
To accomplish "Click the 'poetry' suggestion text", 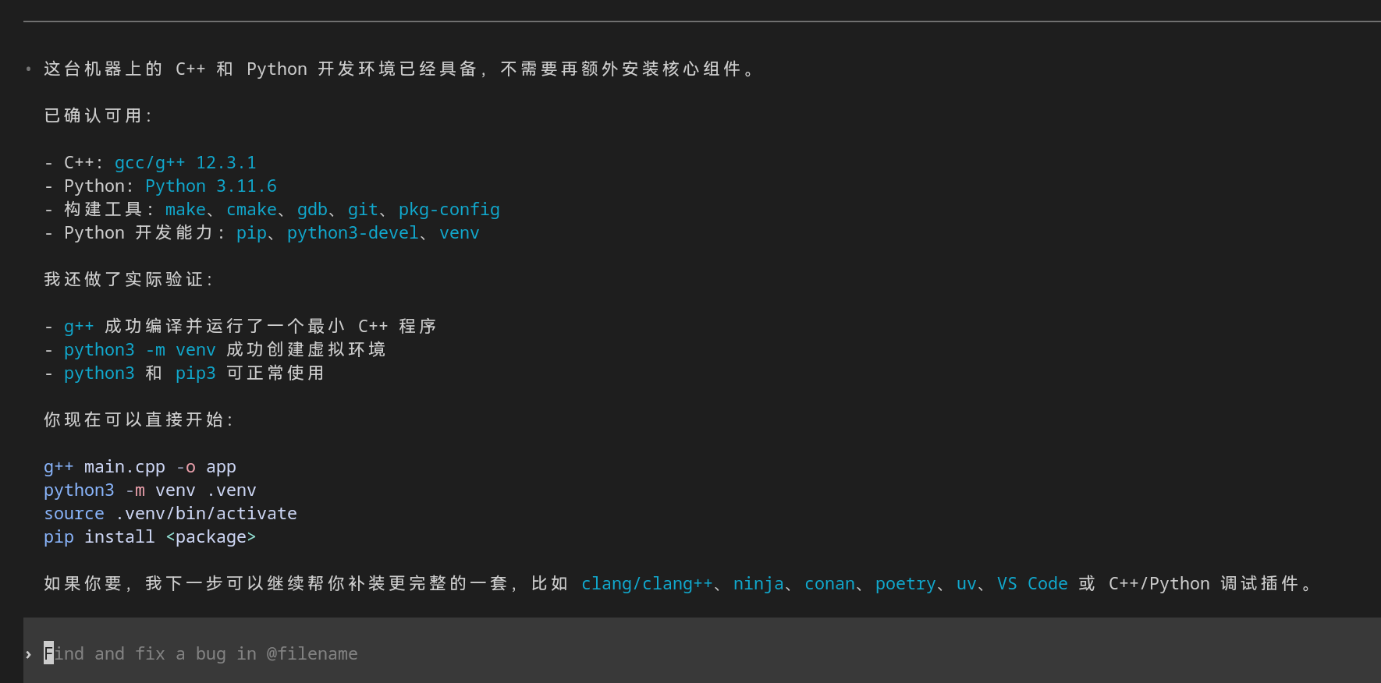I will coord(905,583).
